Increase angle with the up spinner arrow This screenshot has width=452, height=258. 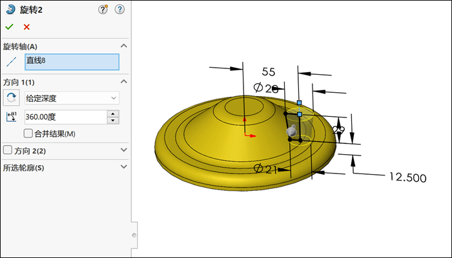[x=113, y=114]
